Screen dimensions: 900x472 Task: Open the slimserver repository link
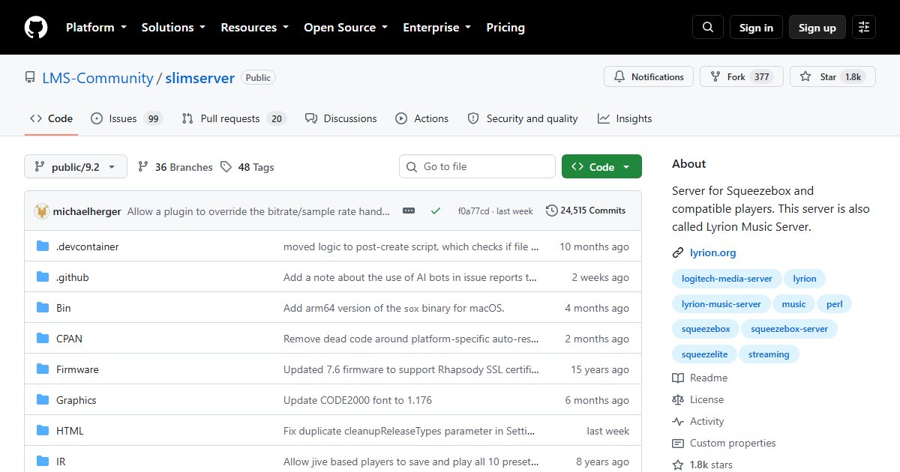(x=200, y=78)
